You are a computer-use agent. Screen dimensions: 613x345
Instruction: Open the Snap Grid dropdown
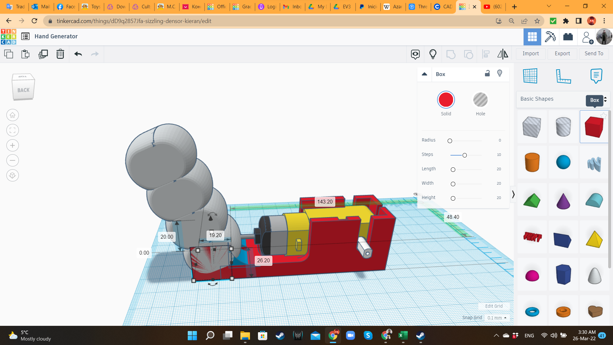497,318
